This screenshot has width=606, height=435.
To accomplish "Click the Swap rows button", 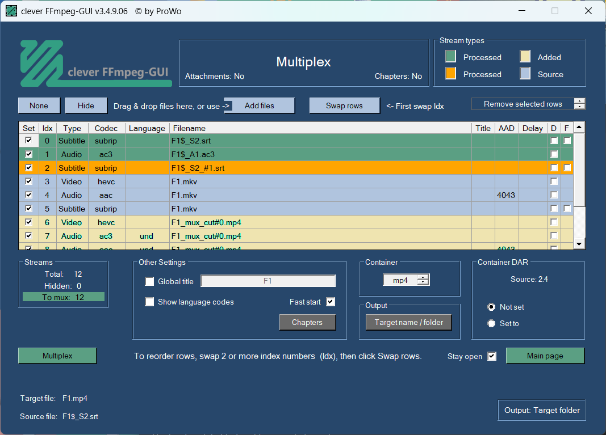I will point(344,105).
